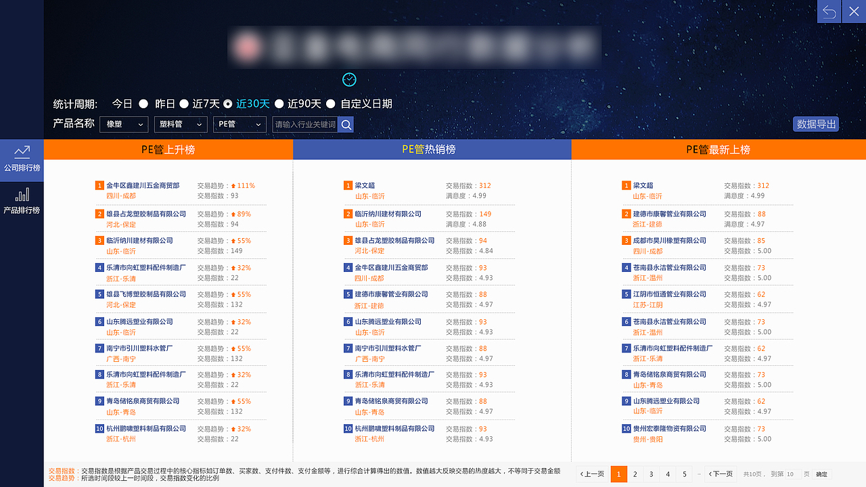Click the 111% trend value in the 上升榜
Image resolution: width=866 pixels, height=487 pixels.
pos(246,185)
